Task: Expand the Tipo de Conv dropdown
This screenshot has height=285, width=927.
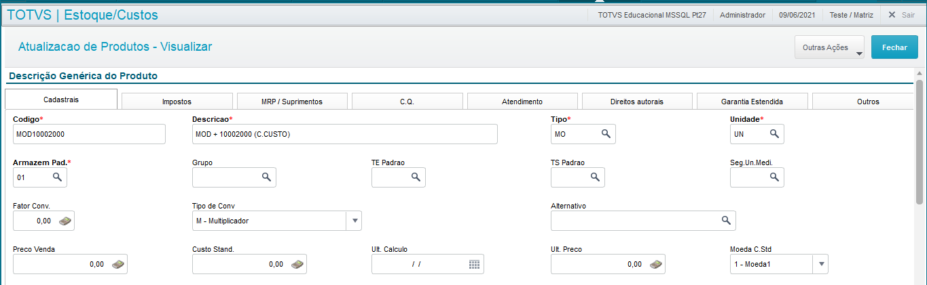Action: click(x=355, y=221)
